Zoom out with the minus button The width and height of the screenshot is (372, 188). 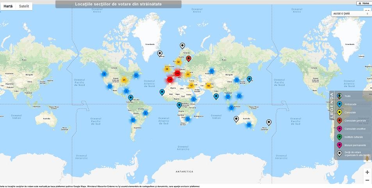(367, 180)
